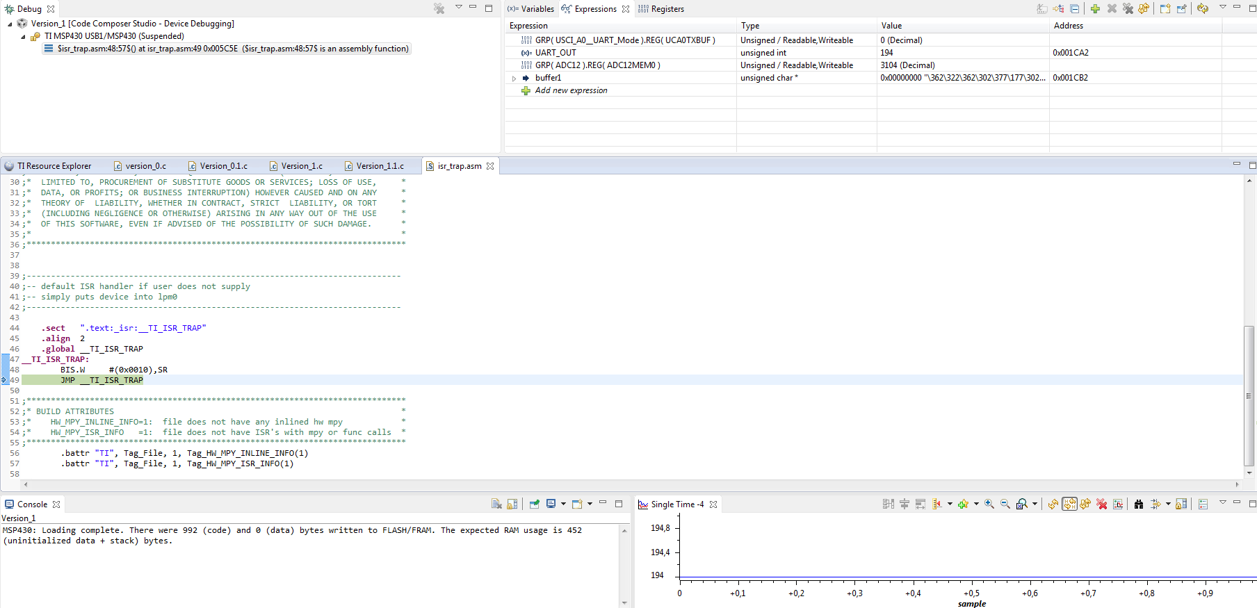Toggle the Pin Console button
This screenshot has width=1257, height=608.
535,504
